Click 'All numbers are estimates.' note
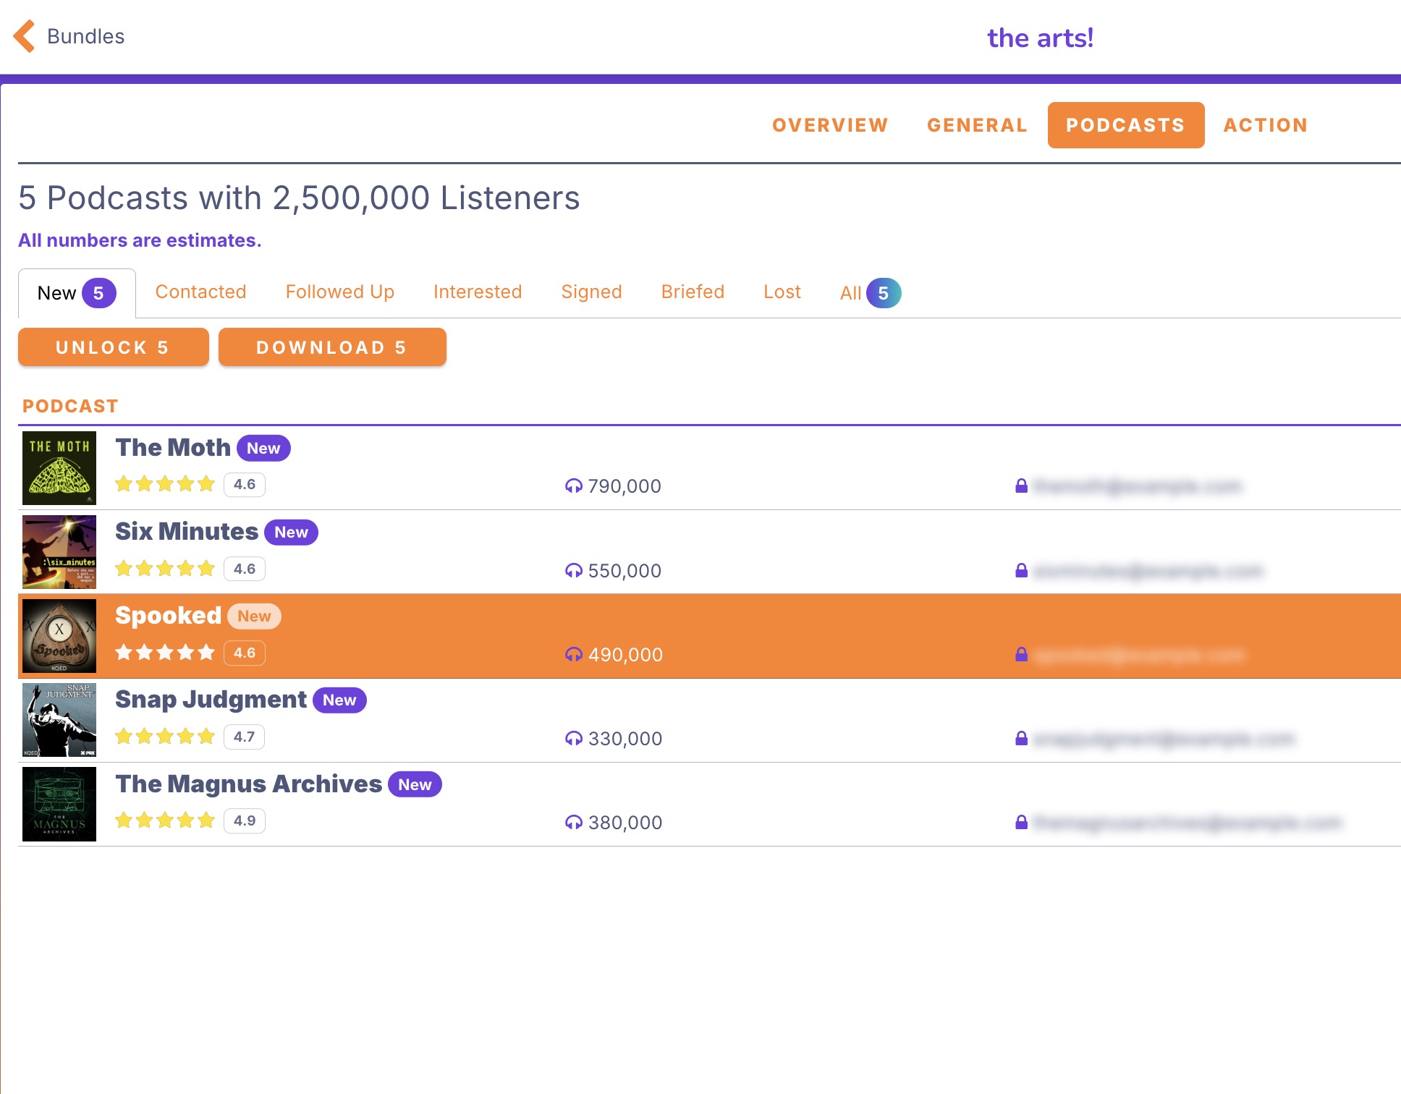The height and width of the screenshot is (1094, 1401). [140, 240]
